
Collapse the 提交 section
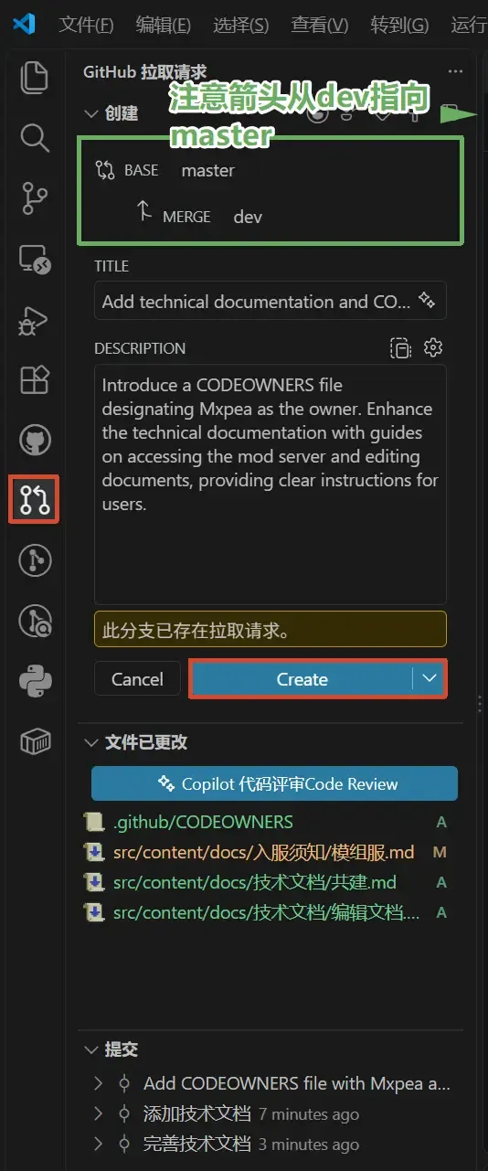point(90,1049)
